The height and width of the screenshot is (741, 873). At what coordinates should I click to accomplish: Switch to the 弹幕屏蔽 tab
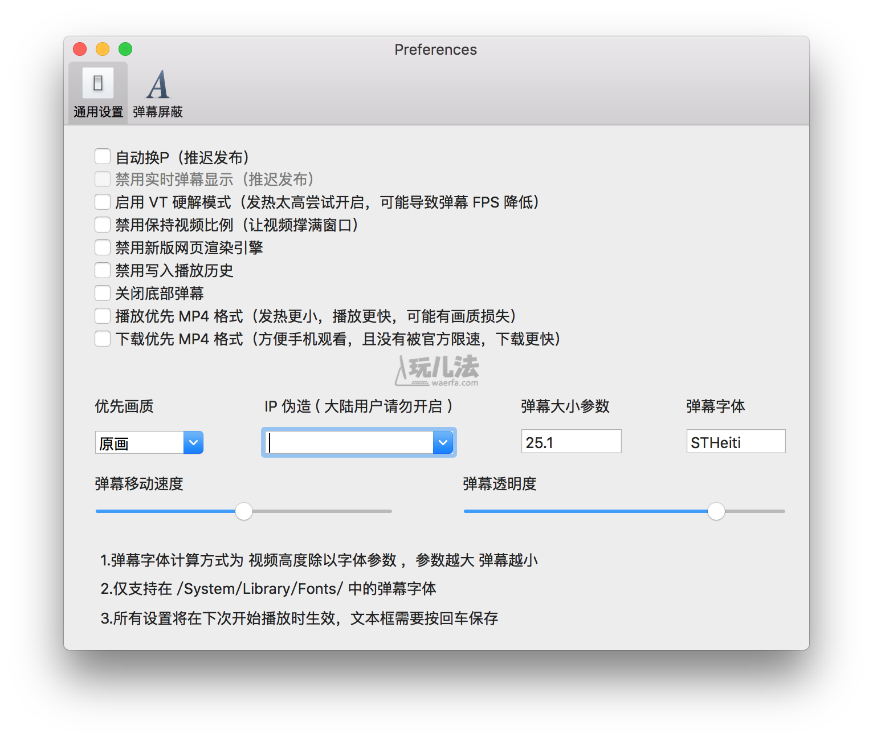(158, 93)
